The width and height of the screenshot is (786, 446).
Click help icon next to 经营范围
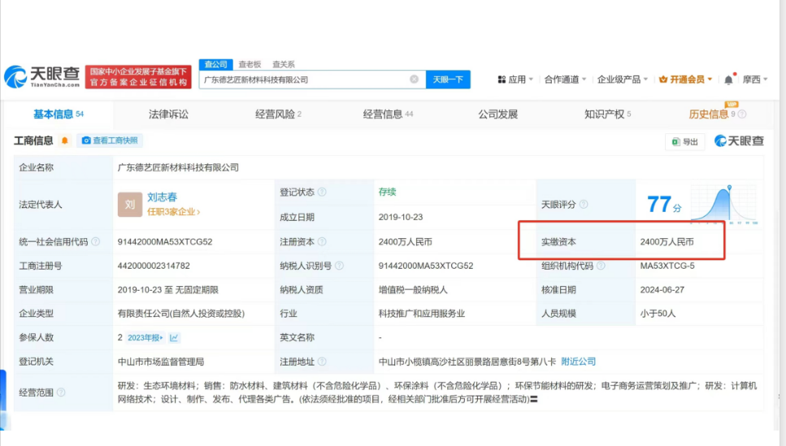point(61,392)
